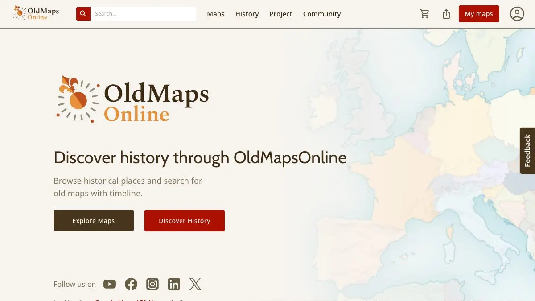Open the LinkedIn social icon
Image resolution: width=535 pixels, height=301 pixels.
tap(174, 284)
